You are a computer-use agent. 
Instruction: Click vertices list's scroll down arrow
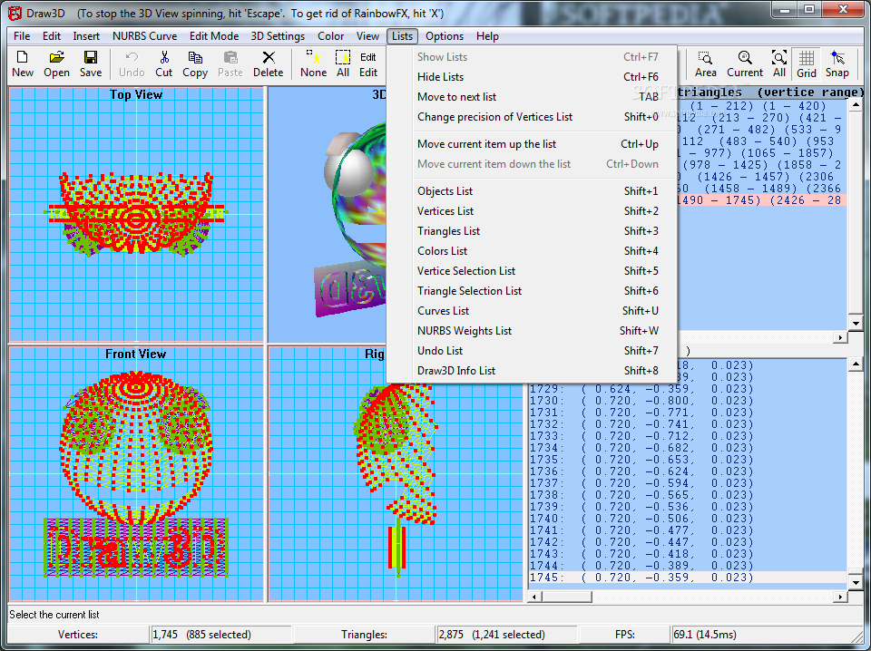coord(856,583)
